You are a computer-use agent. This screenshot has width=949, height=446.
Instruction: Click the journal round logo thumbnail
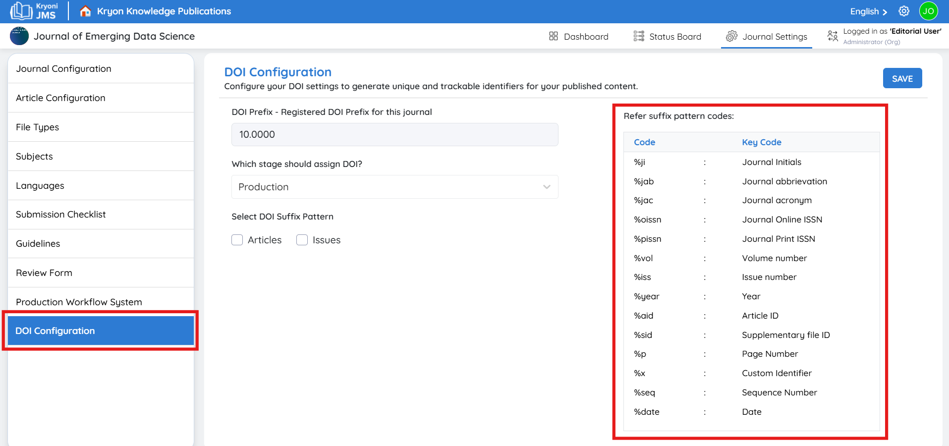[x=19, y=36]
